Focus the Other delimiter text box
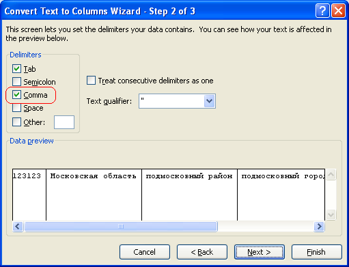 64,122
